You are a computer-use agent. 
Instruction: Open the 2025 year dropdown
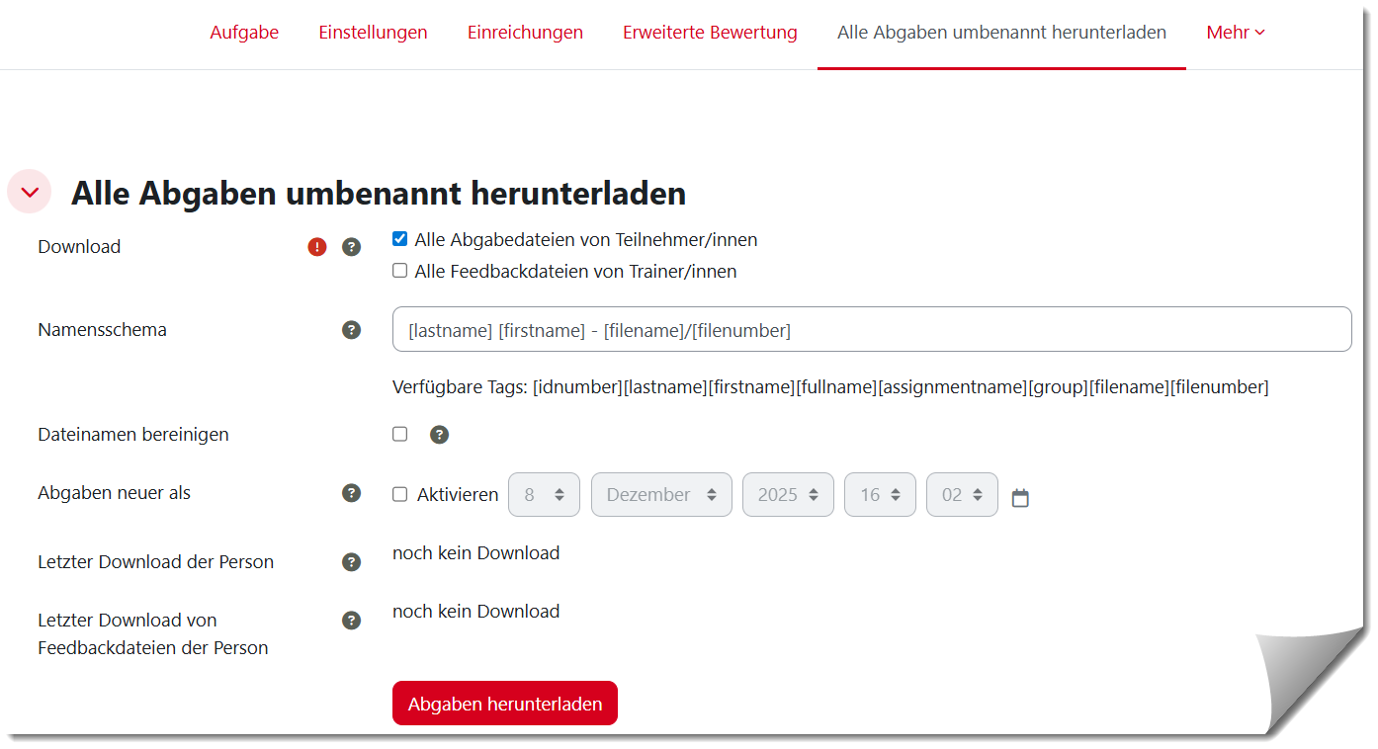(x=788, y=495)
